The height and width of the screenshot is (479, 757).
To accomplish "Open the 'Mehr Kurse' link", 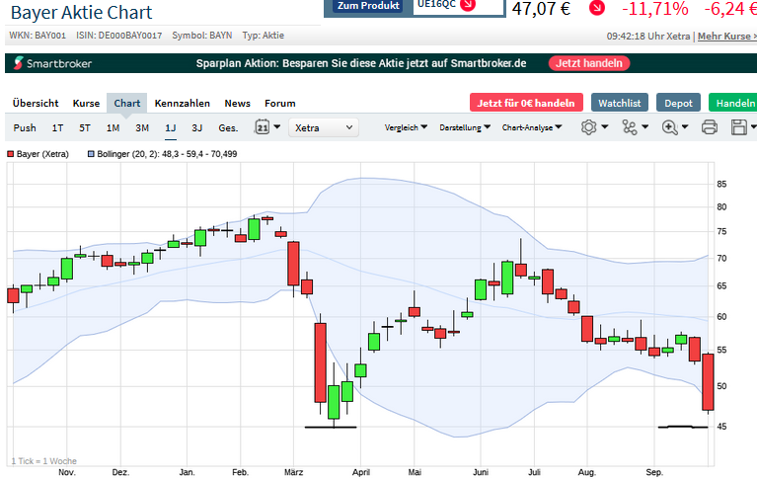I will [x=724, y=37].
